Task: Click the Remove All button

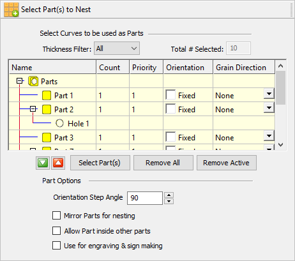Action: tap(163, 163)
